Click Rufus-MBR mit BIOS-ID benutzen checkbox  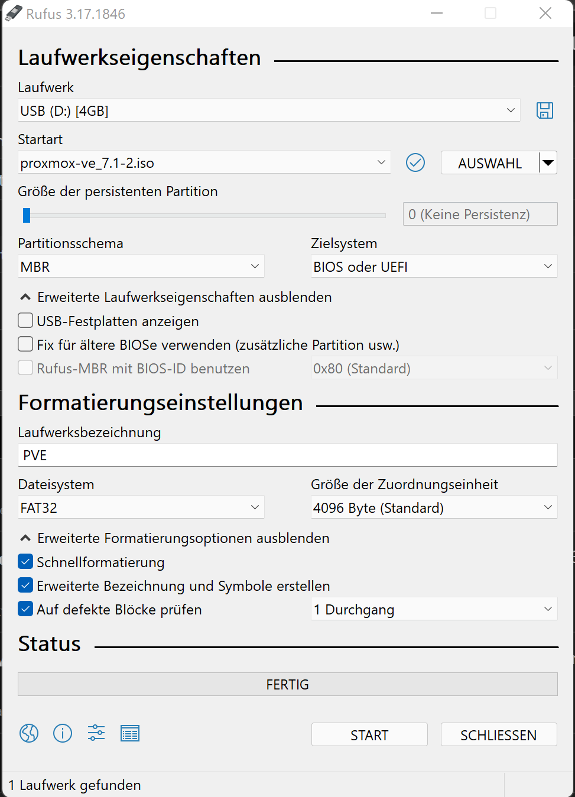coord(25,368)
